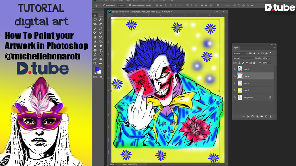
Task: Create a new layer
Action: (x=266, y=117)
